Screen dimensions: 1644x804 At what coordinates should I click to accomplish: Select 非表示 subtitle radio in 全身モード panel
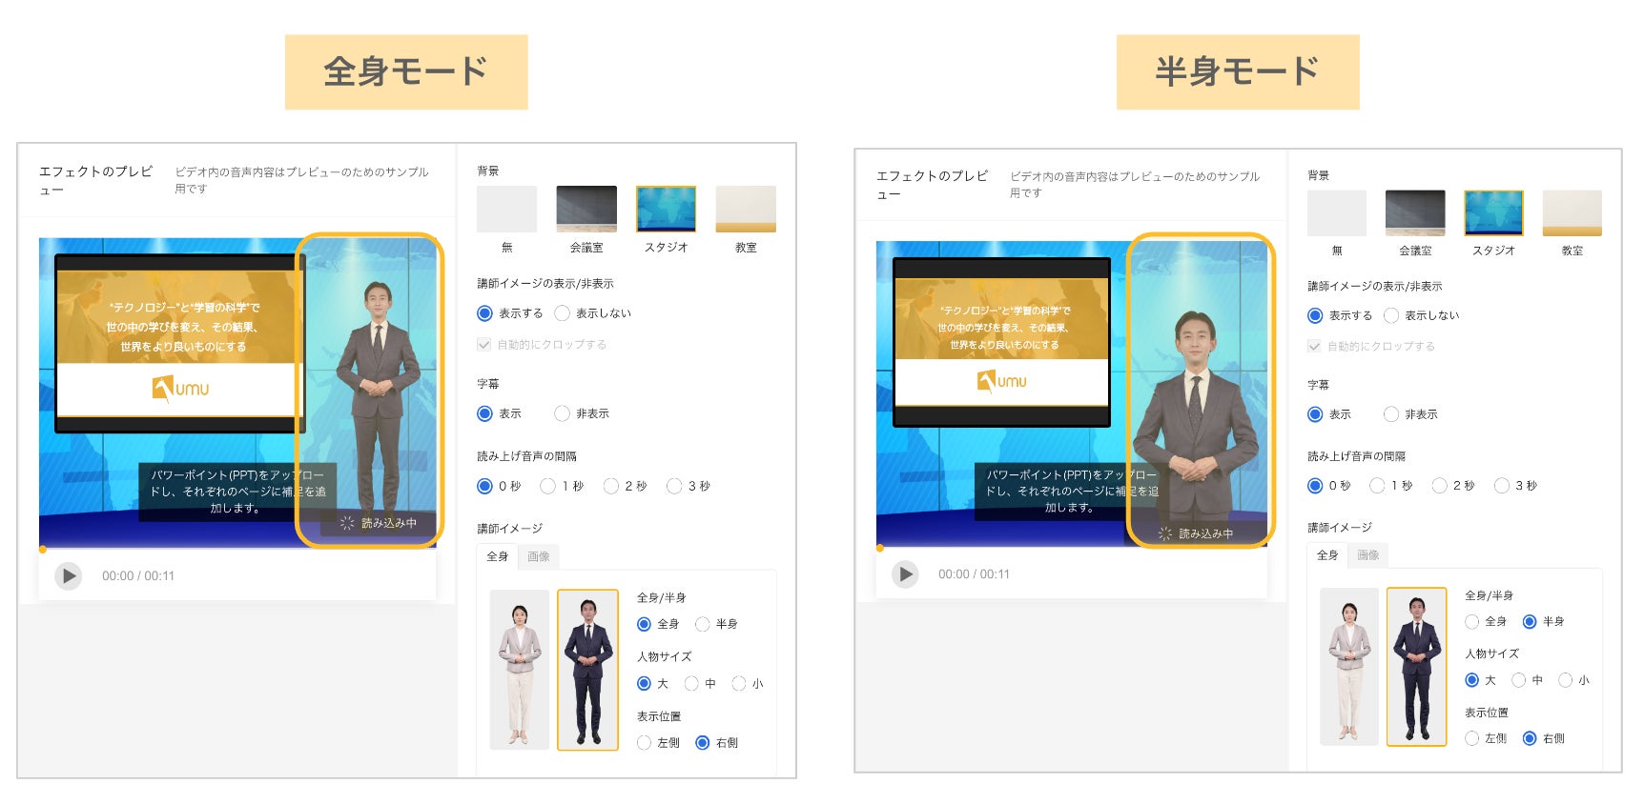tap(562, 413)
